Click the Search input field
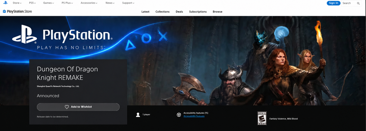Image resolution: width=366 pixels, height=131 pixels. click(x=352, y=3)
